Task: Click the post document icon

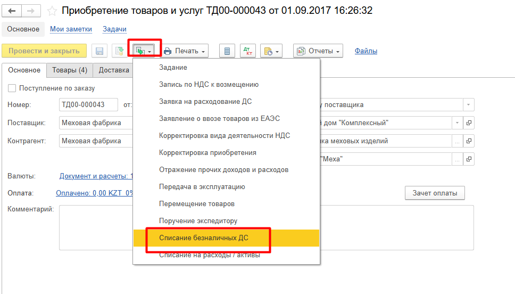Action: click(x=120, y=51)
